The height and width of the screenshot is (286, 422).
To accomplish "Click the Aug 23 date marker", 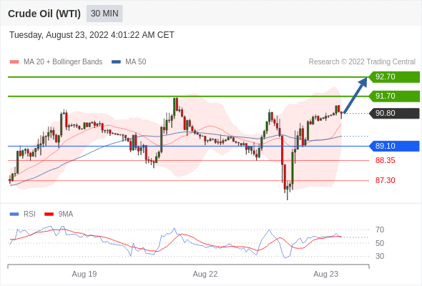I will pos(325,274).
